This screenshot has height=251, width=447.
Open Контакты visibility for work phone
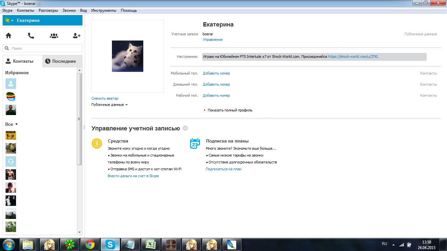tap(428, 95)
